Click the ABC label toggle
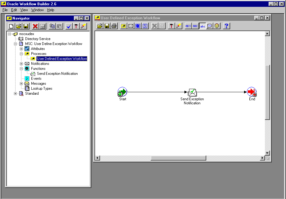This screenshot has width=286, height=199. [x=195, y=26]
